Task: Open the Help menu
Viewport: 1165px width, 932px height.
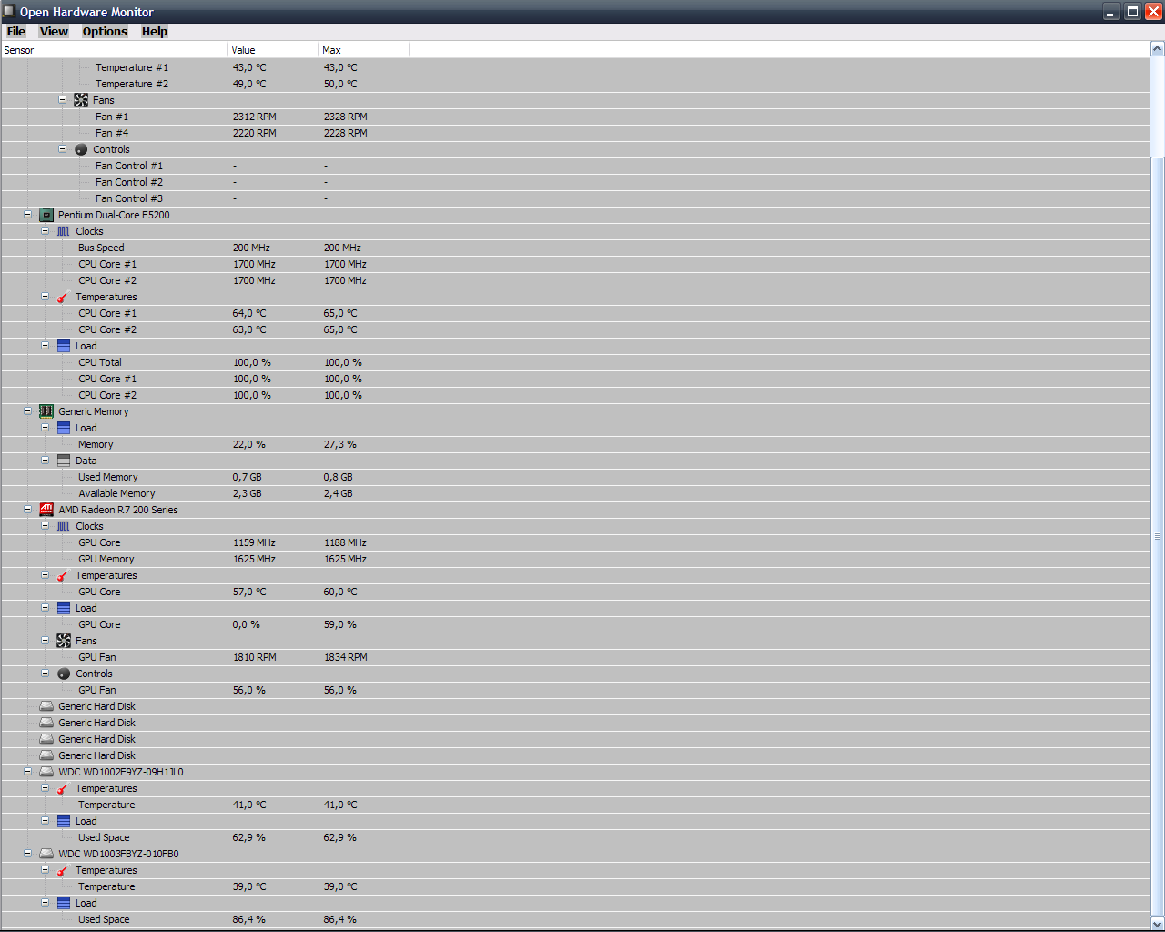Action: pyautogui.click(x=155, y=31)
